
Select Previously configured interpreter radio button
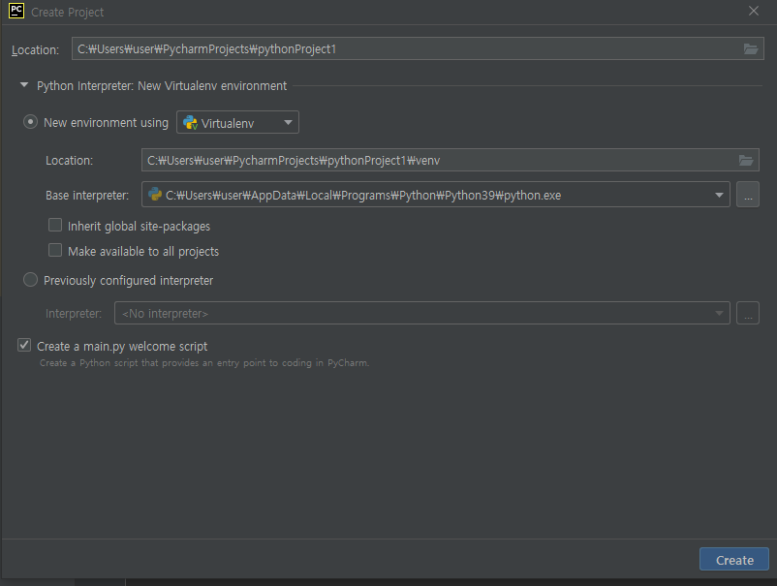(x=30, y=280)
